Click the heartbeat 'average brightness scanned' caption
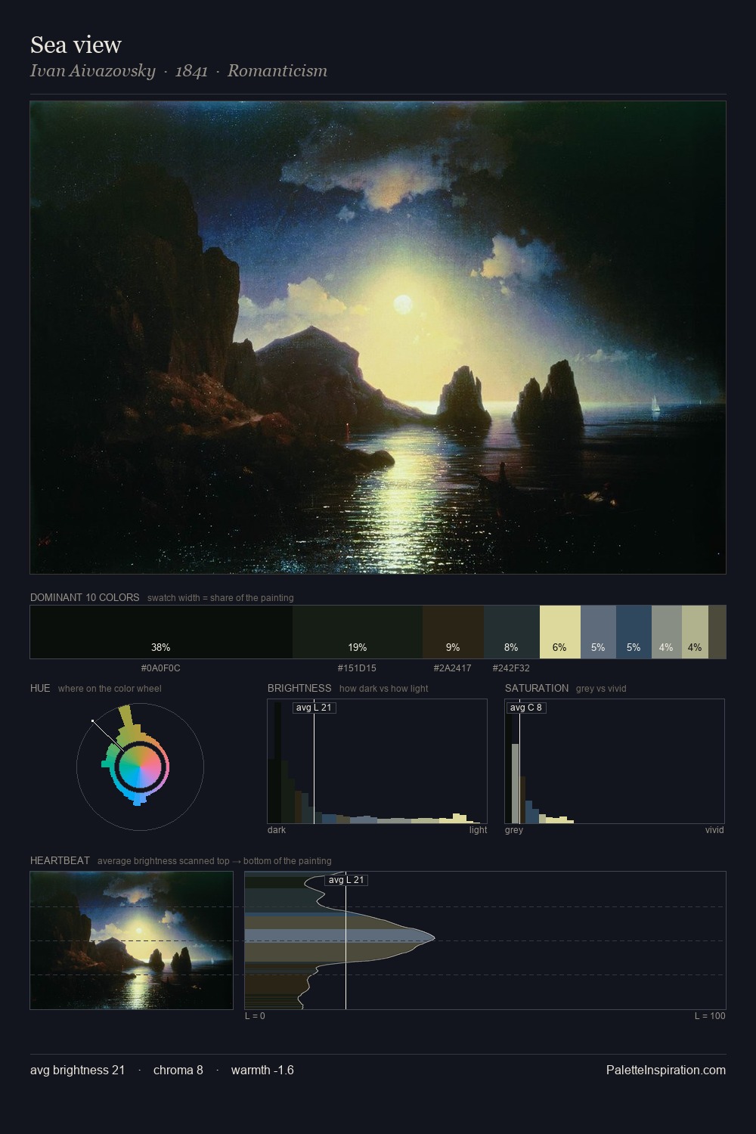The image size is (756, 1134). pos(215,861)
